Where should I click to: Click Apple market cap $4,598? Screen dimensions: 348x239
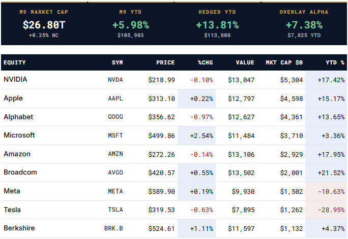click(292, 99)
